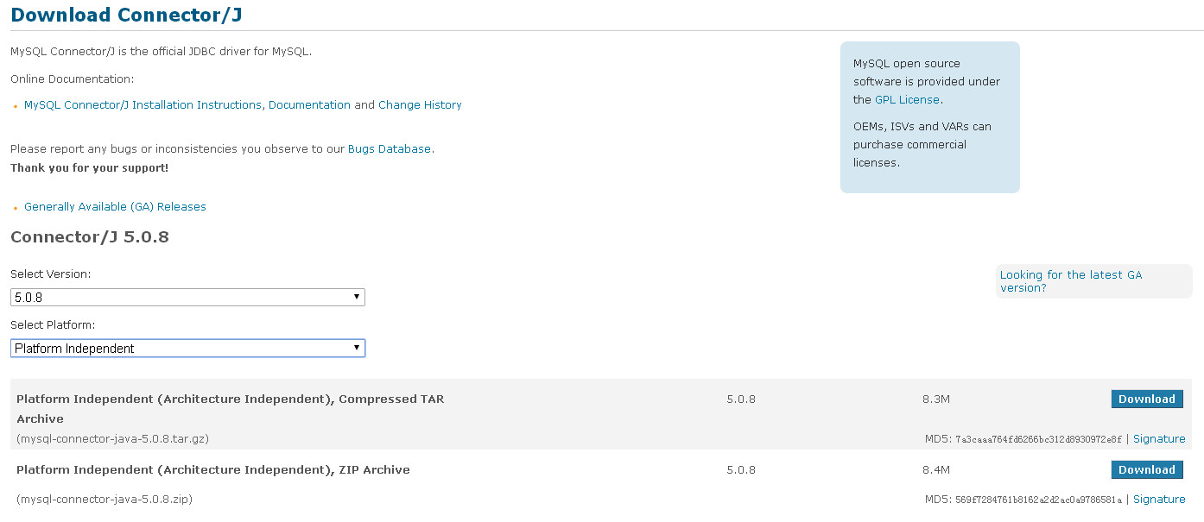Open MySQL Connector/J Installation Instructions link

point(143,105)
